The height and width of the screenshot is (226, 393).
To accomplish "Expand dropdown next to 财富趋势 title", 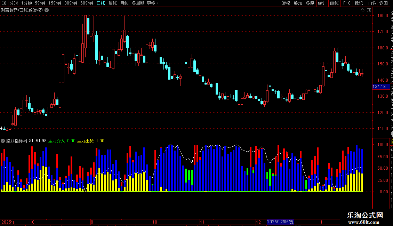I will (x=47, y=10).
